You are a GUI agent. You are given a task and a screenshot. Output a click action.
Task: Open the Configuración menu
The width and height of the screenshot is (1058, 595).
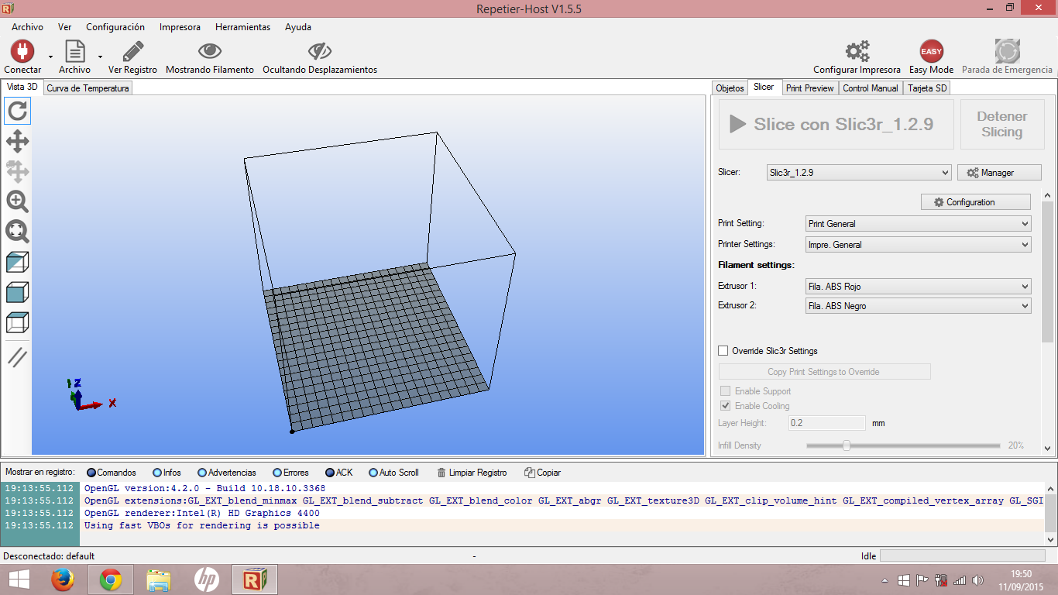(115, 27)
